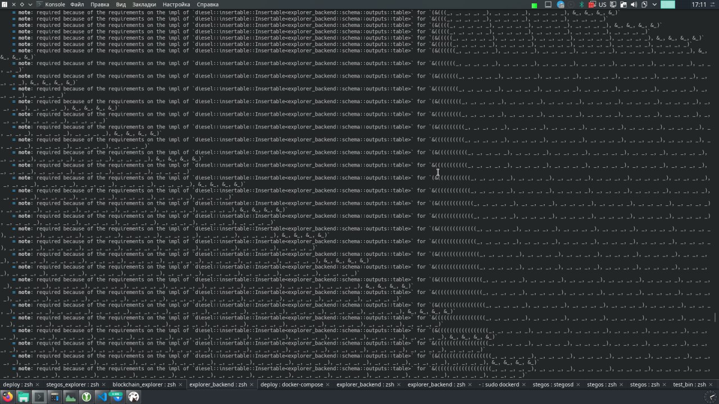The height and width of the screenshot is (404, 719).
Task: Click the 17:11 clock
Action: point(699,4)
